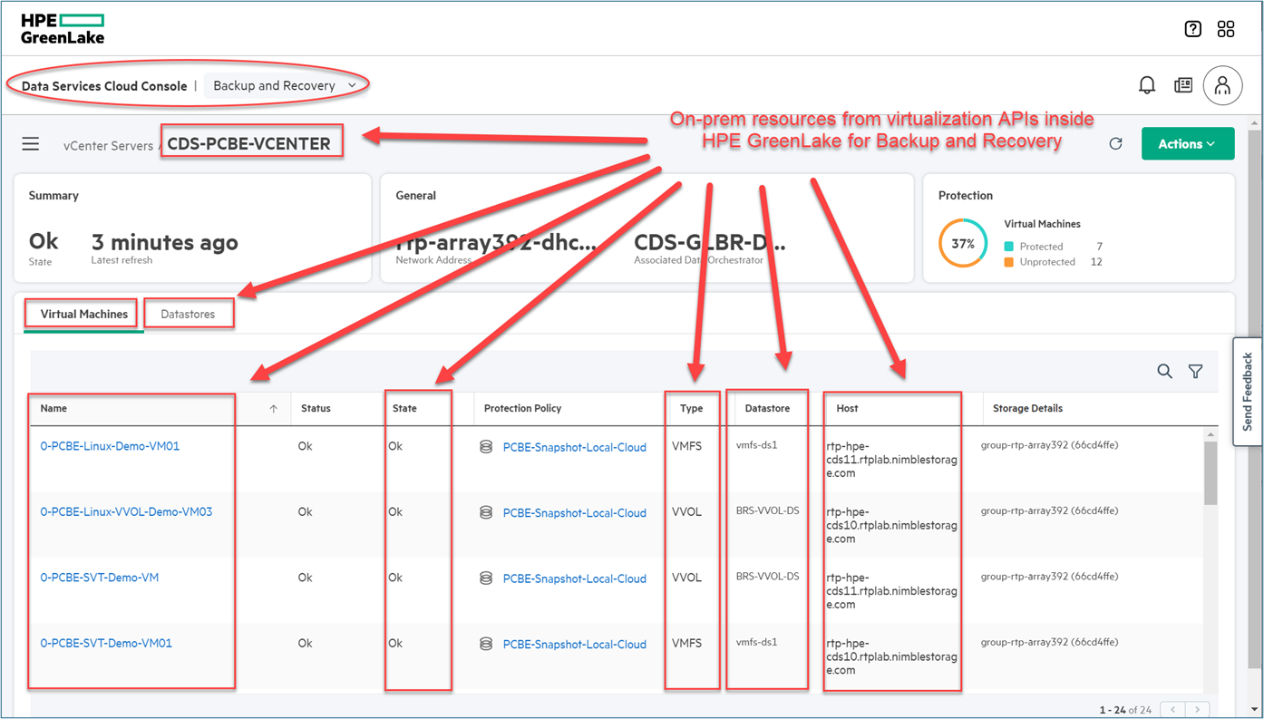Refresh the vCenter page
This screenshot has height=719, width=1264.
point(1116,144)
